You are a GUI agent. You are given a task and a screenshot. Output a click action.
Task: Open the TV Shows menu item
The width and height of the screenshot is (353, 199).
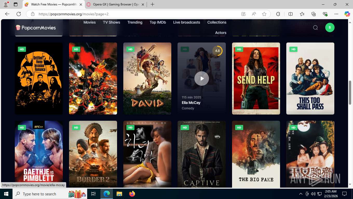112,22
